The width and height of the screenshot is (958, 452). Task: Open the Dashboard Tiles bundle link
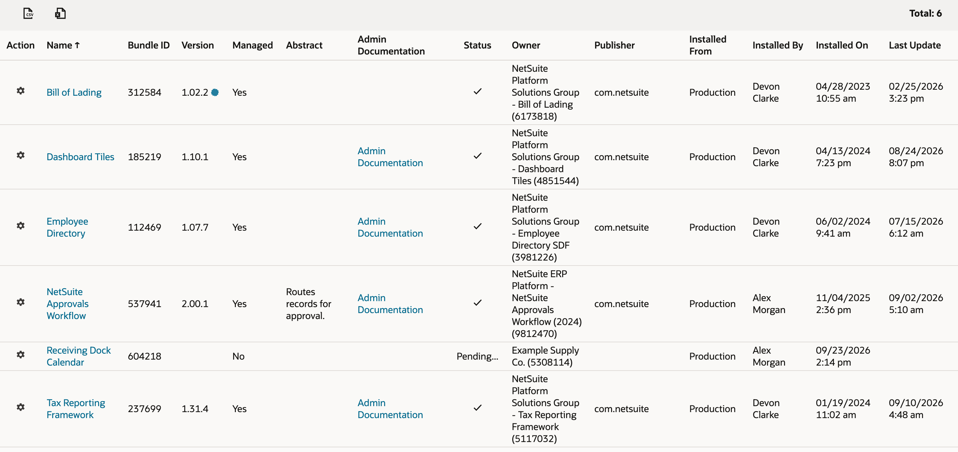tap(80, 157)
